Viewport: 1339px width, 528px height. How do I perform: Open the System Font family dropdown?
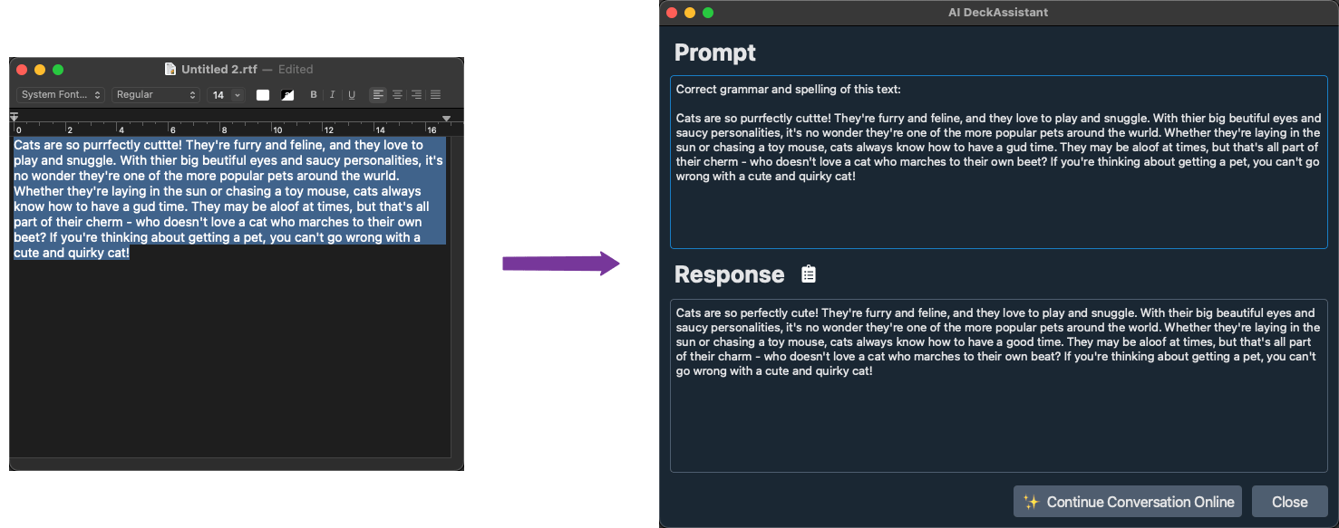click(59, 94)
